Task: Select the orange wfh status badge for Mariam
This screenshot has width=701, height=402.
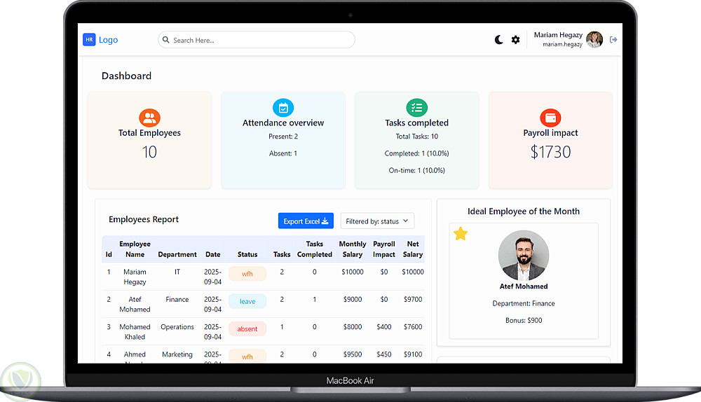Action: (247, 274)
